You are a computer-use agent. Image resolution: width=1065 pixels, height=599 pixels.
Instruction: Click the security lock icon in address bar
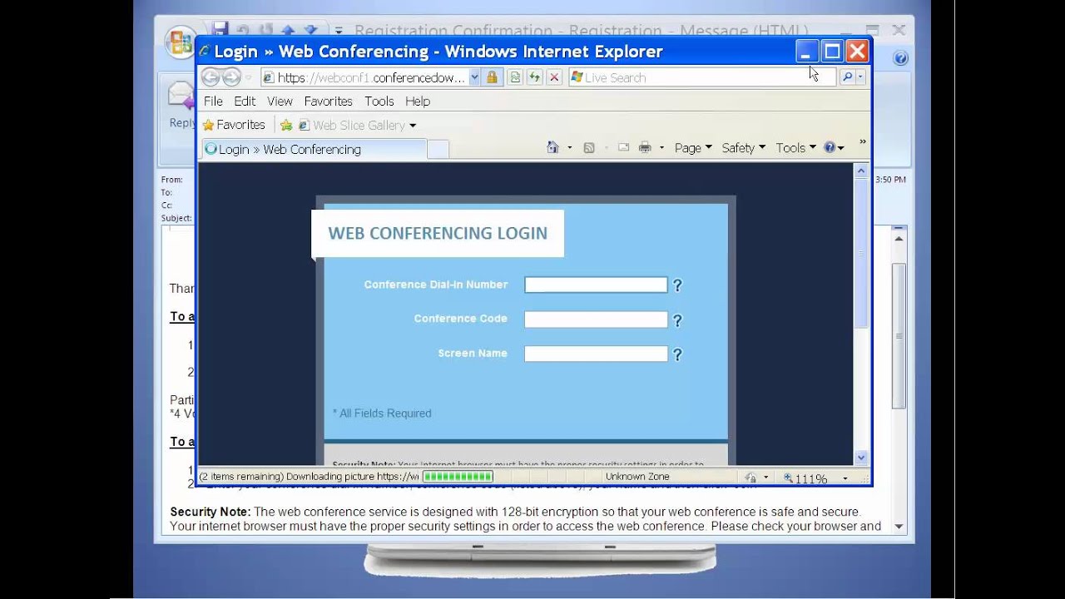click(492, 77)
